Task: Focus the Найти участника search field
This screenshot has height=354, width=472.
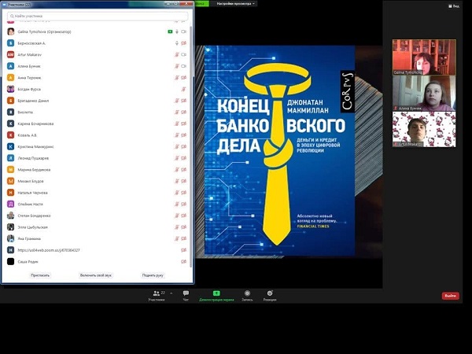Action: tap(98, 16)
